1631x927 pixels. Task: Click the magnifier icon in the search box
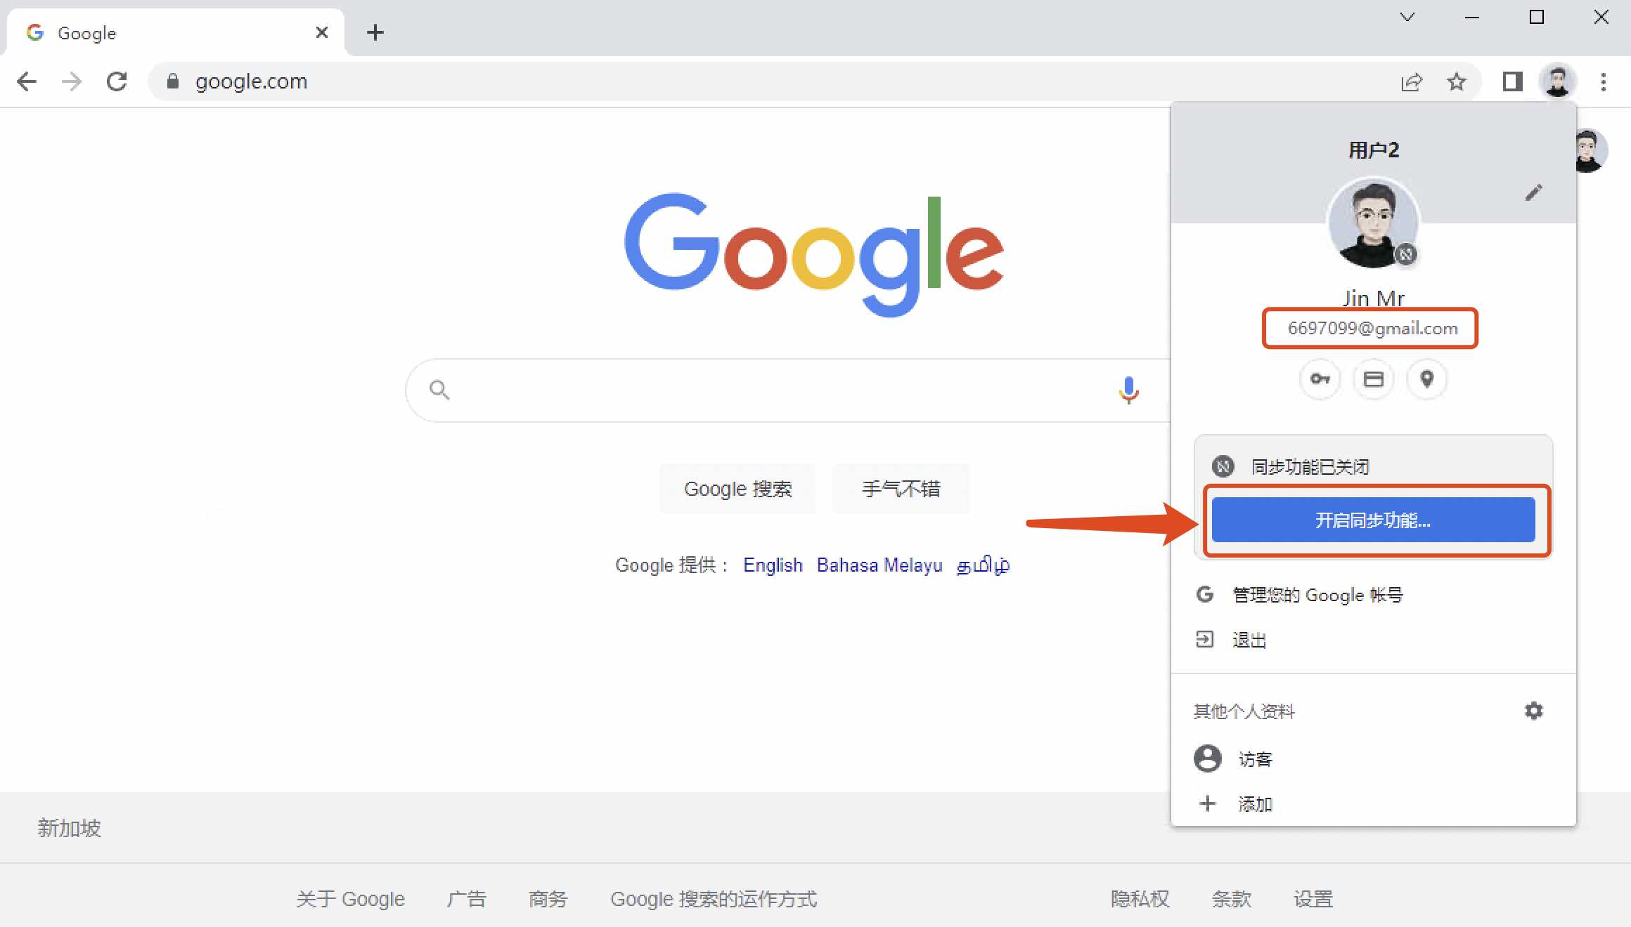[439, 390]
